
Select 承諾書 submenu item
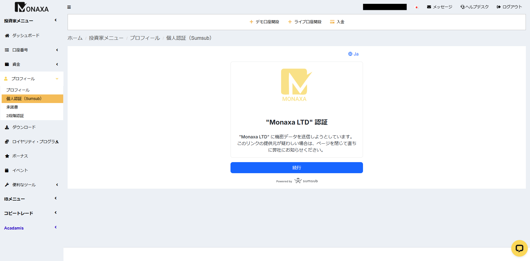(12, 107)
